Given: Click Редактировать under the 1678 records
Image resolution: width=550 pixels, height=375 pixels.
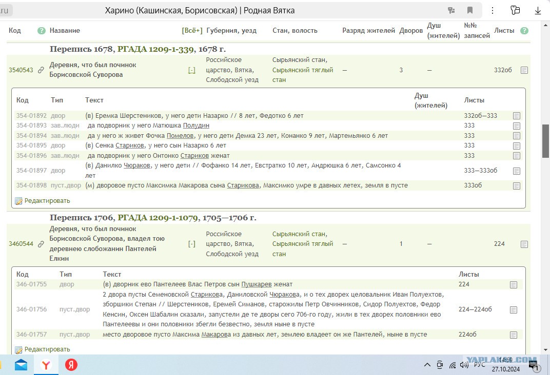Looking at the screenshot, I should (47, 201).
